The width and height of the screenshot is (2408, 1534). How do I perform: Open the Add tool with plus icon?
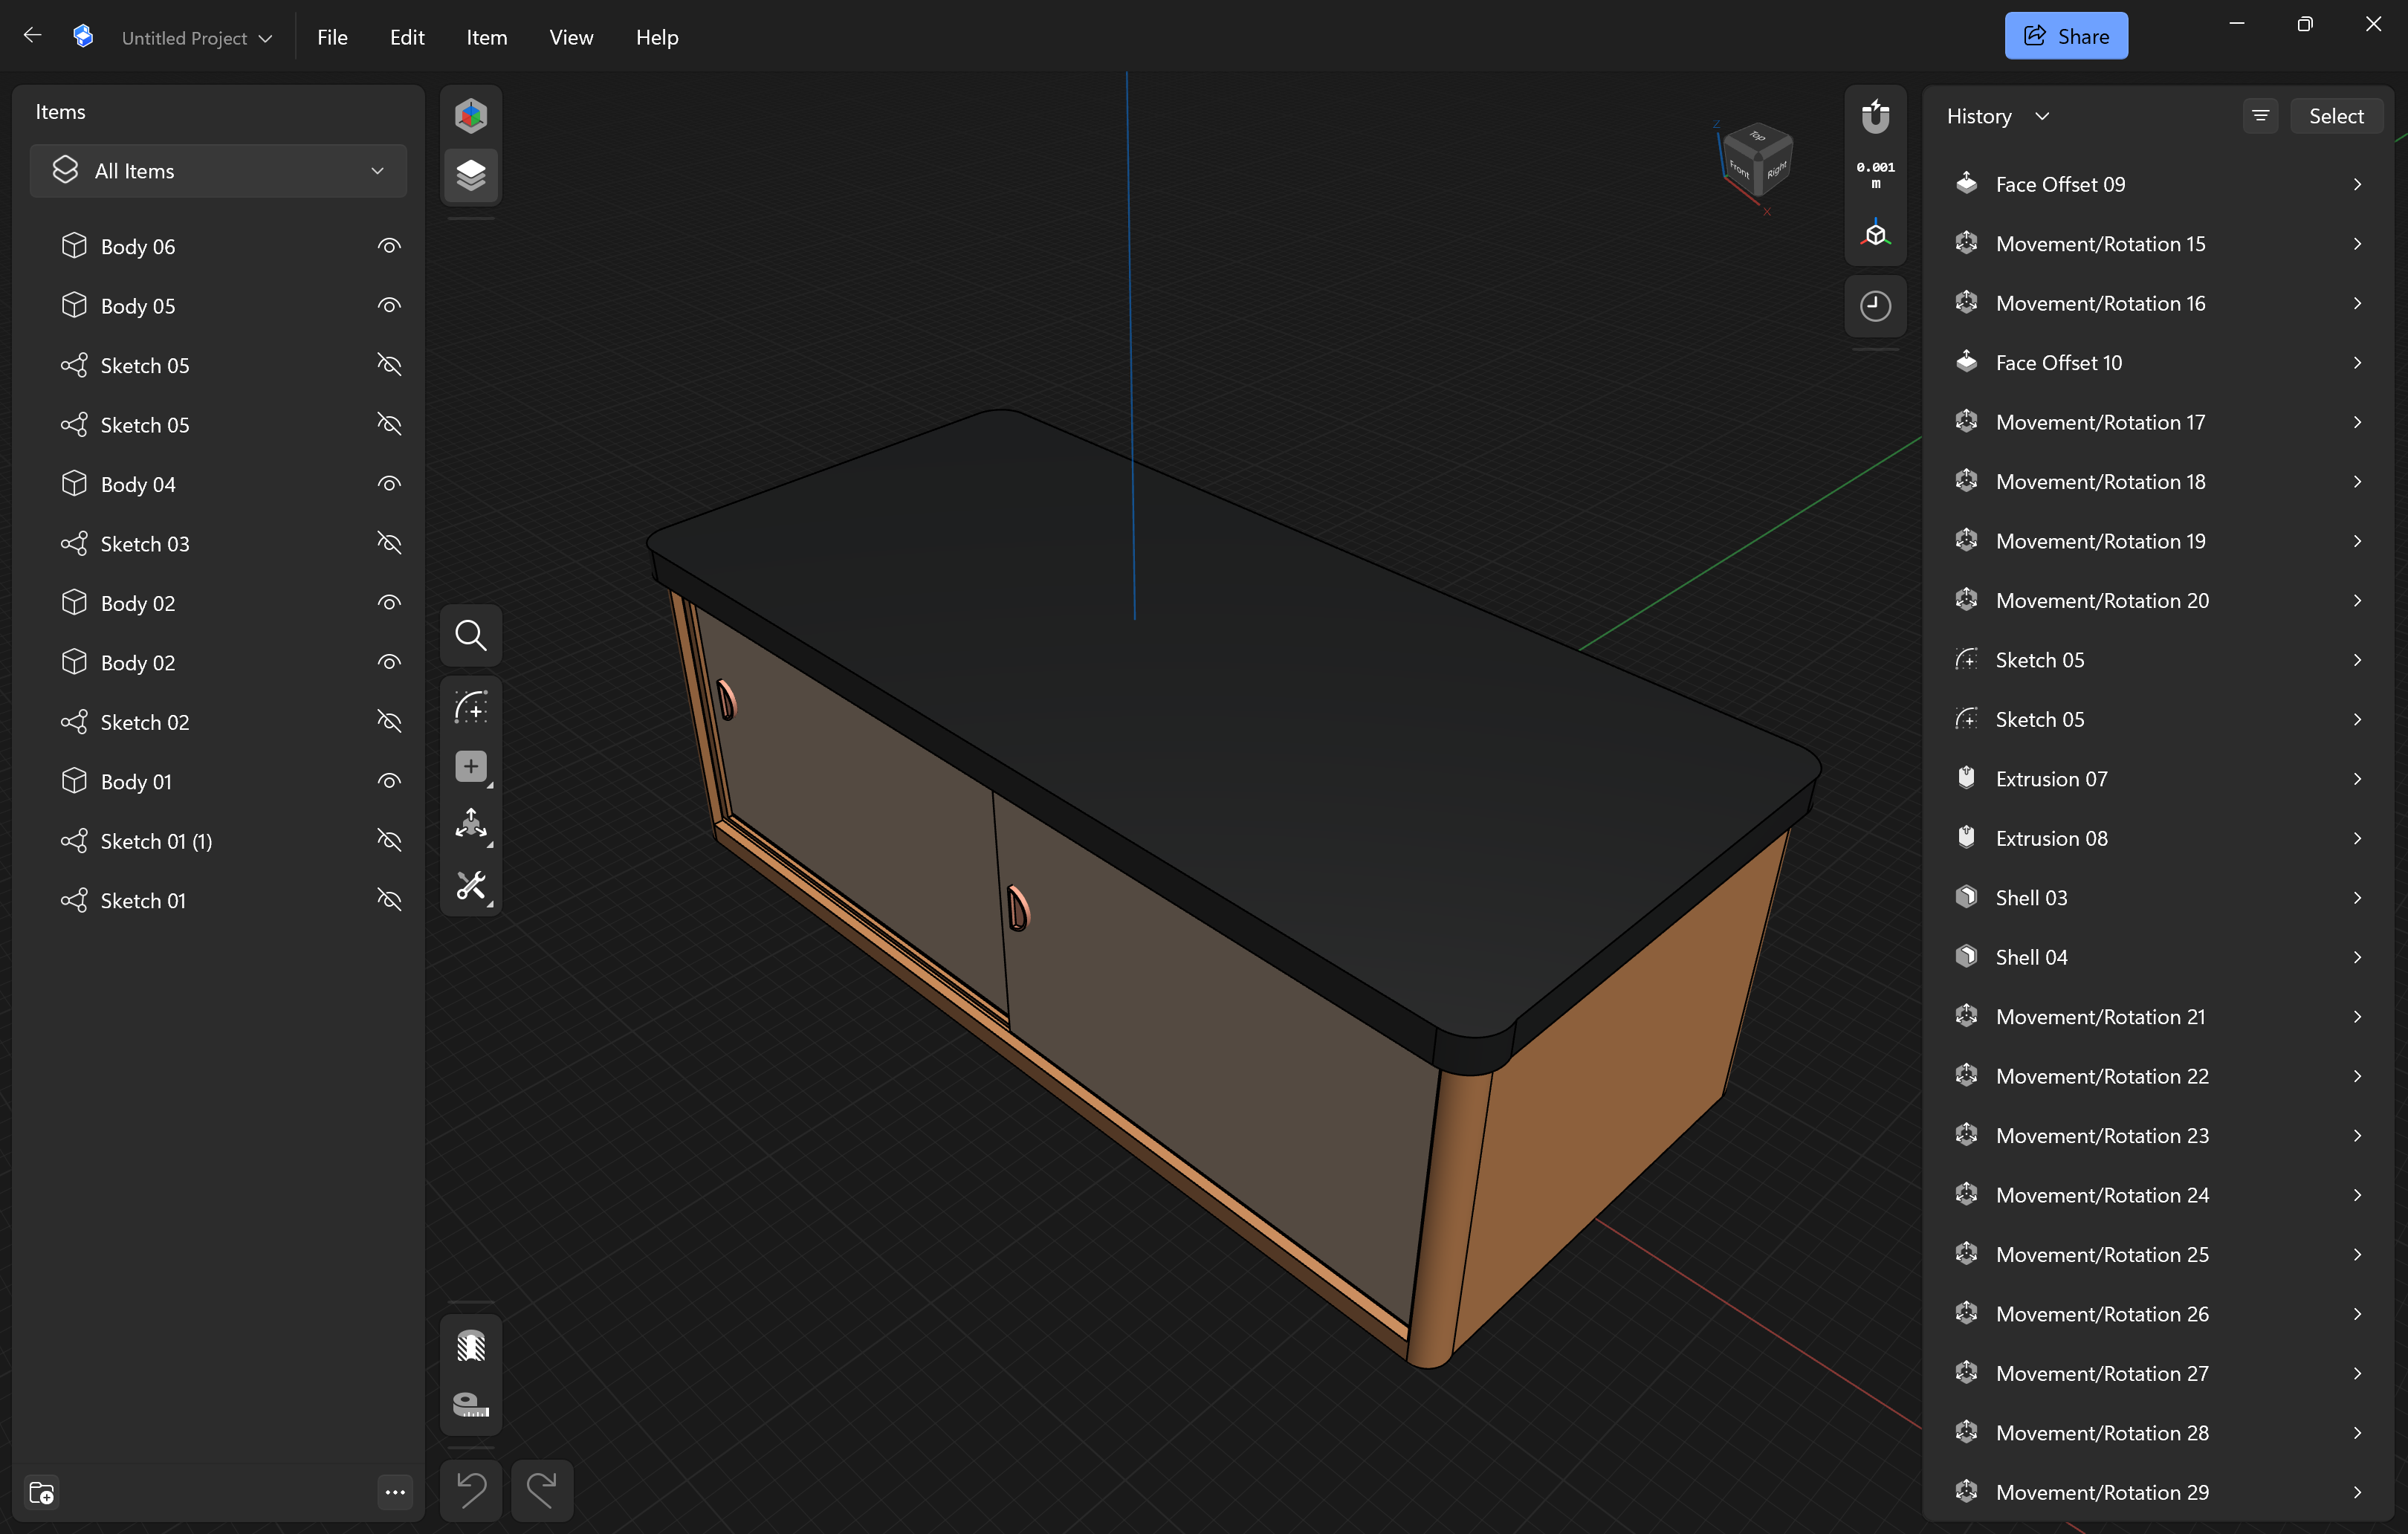coord(471,767)
